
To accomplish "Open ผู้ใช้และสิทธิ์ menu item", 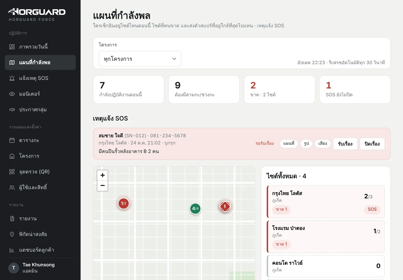I will tap(40, 187).
